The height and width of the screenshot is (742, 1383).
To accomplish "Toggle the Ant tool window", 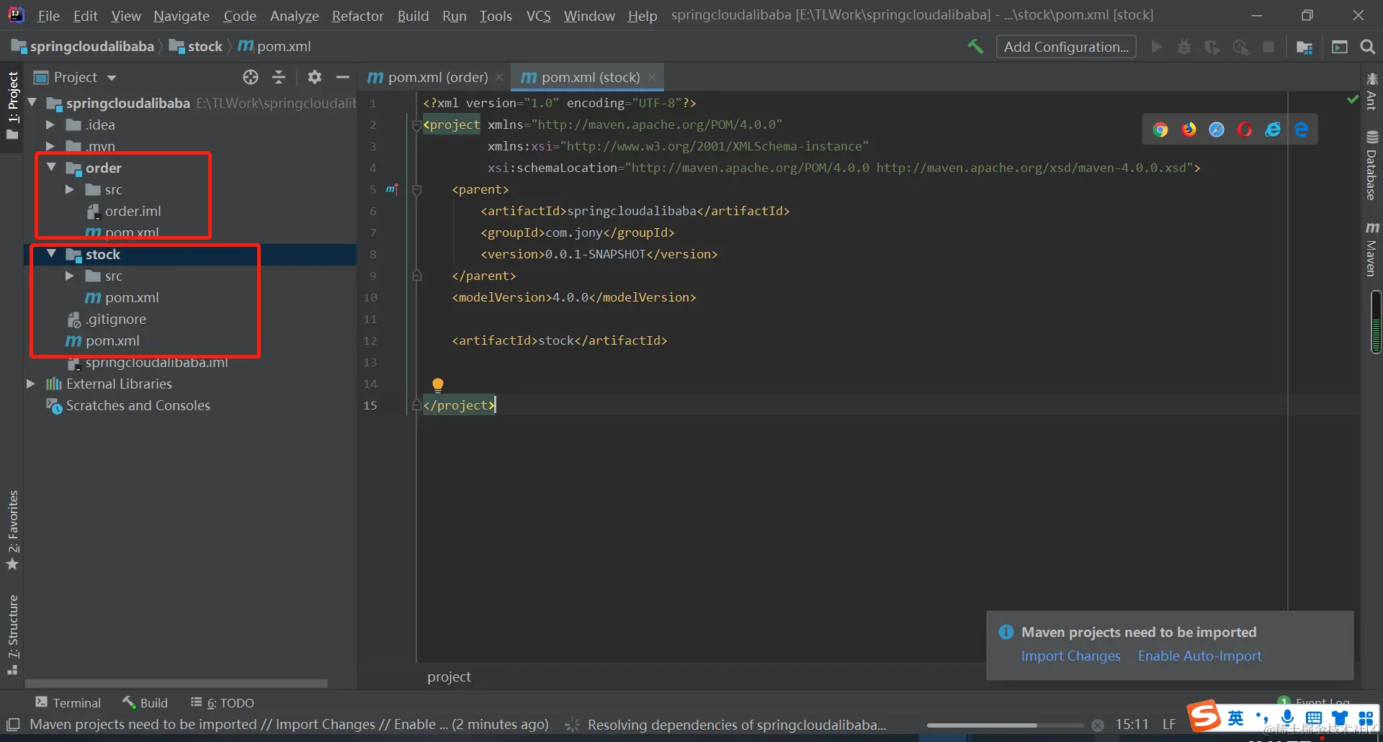I will [x=1372, y=91].
